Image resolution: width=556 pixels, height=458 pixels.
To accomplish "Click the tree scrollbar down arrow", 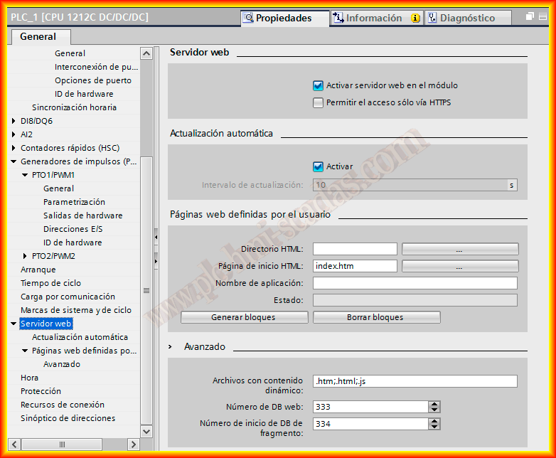I will [146, 431].
